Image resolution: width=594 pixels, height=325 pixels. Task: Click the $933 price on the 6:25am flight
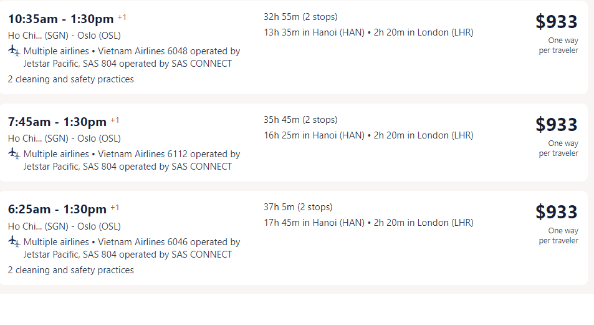click(x=556, y=212)
